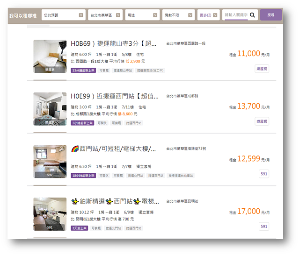The height and width of the screenshot is (255, 299).
Task: Click the 西門站/可短租 listing thumbnail
Action: (x=50, y=162)
